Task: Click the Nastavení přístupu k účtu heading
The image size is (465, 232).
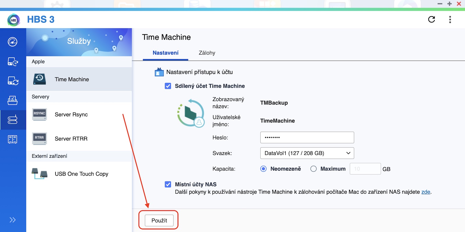Action: pyautogui.click(x=200, y=72)
